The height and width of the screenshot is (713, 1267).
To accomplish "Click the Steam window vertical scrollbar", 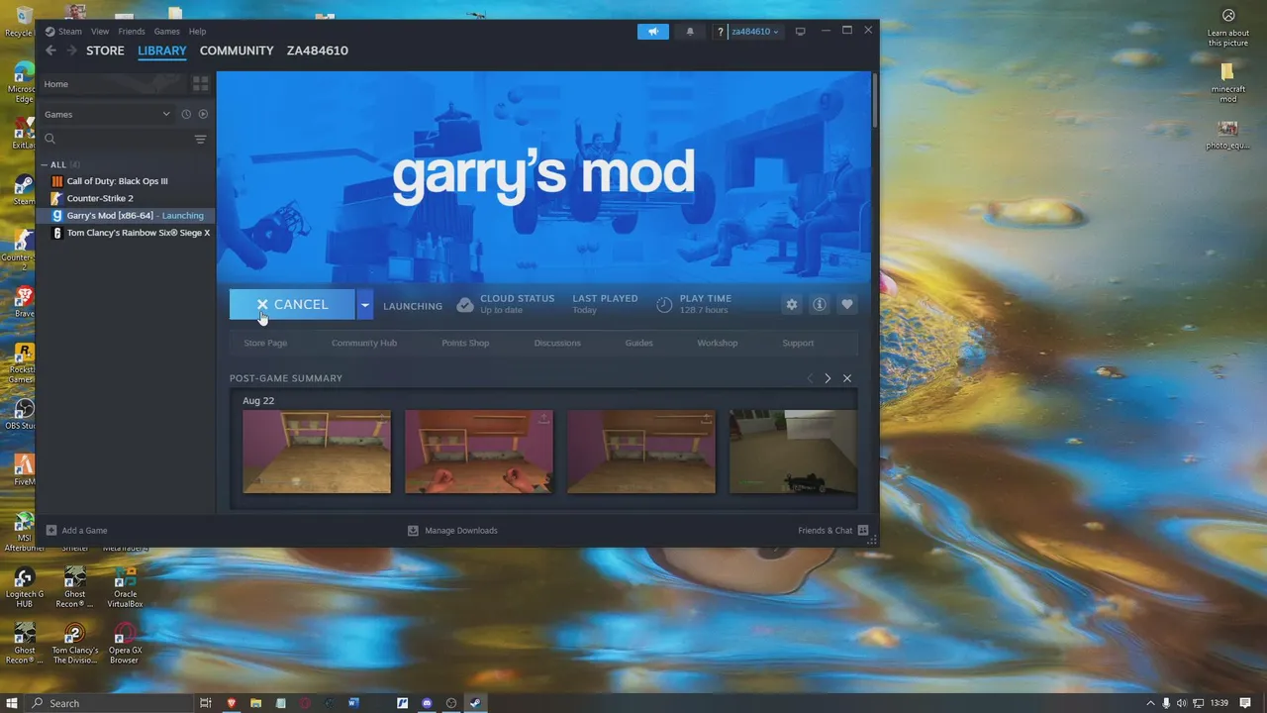I will (875, 99).
